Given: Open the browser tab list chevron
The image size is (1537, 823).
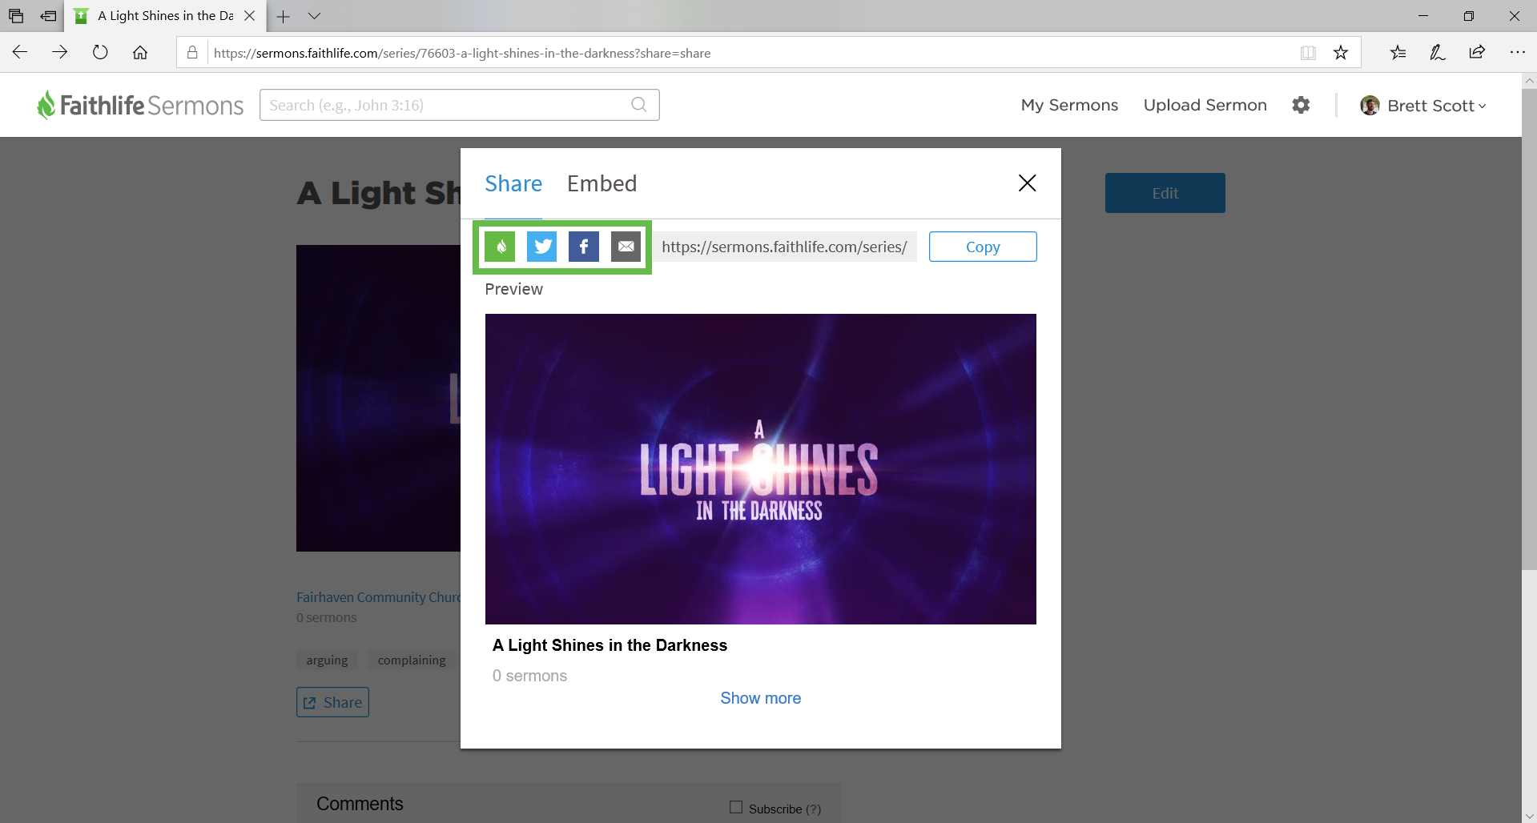Looking at the screenshot, I should click(315, 16).
